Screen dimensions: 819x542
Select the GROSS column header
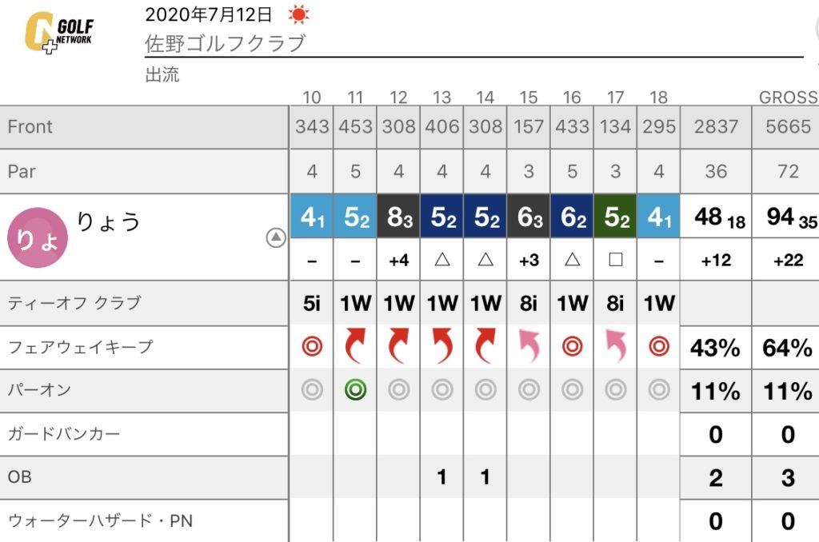click(x=788, y=97)
